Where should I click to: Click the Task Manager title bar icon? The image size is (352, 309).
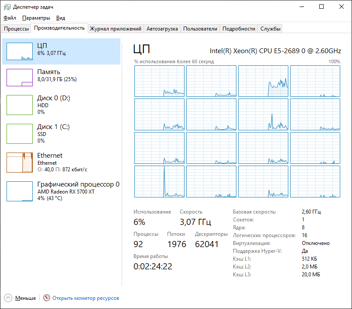coord(7,7)
